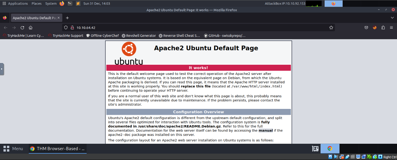Restore the Firefox window size
The height and width of the screenshot is (160, 397).
pyautogui.click(x=387, y=10)
